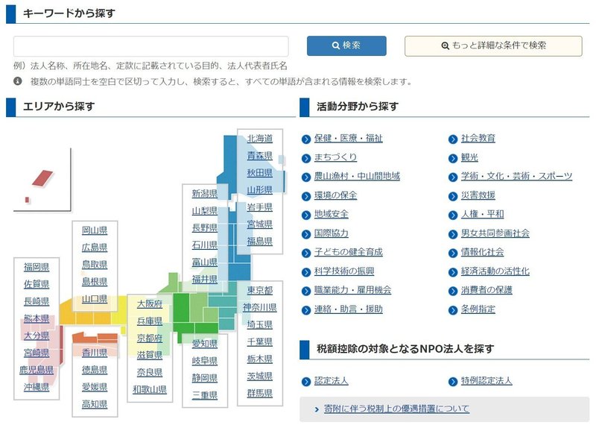The image size is (596, 431).
Task: Open the 保健・医療・福祉 activity field link
Action: 349,139
